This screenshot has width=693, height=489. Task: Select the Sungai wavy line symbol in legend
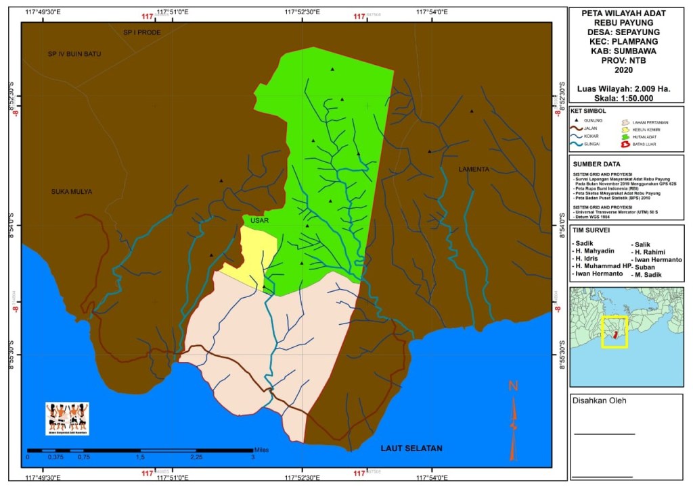click(x=577, y=144)
